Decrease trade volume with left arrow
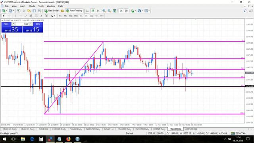The height and width of the screenshot is (143, 254). tap(13, 24)
